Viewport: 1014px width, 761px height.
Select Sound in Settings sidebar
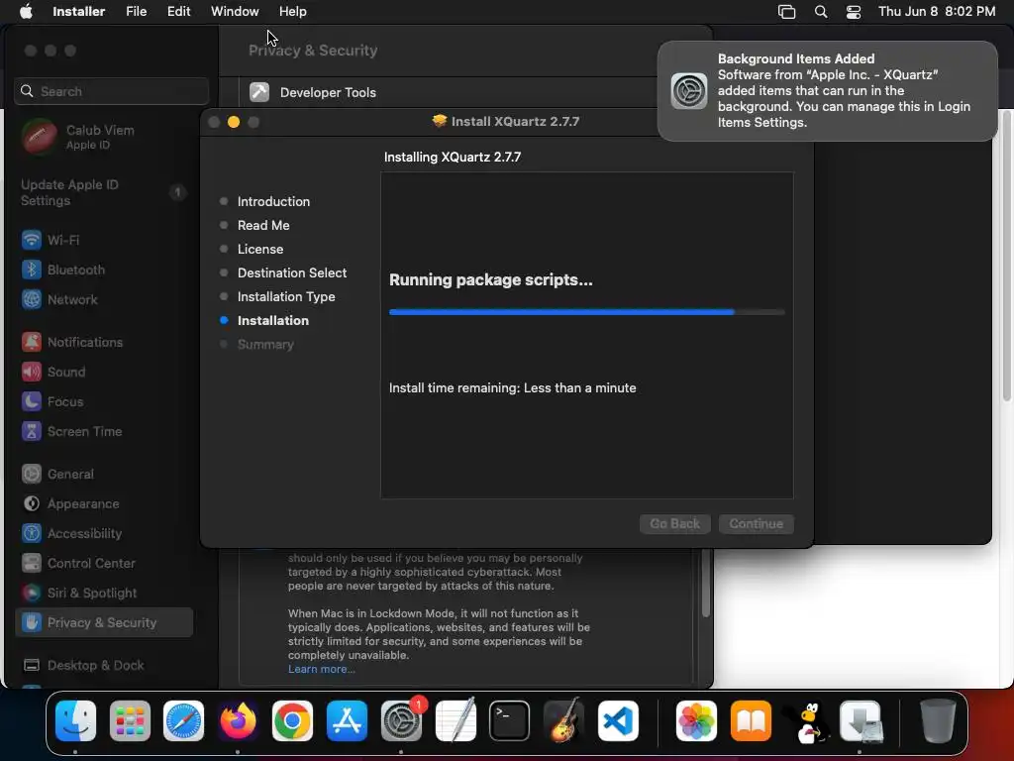point(53,372)
